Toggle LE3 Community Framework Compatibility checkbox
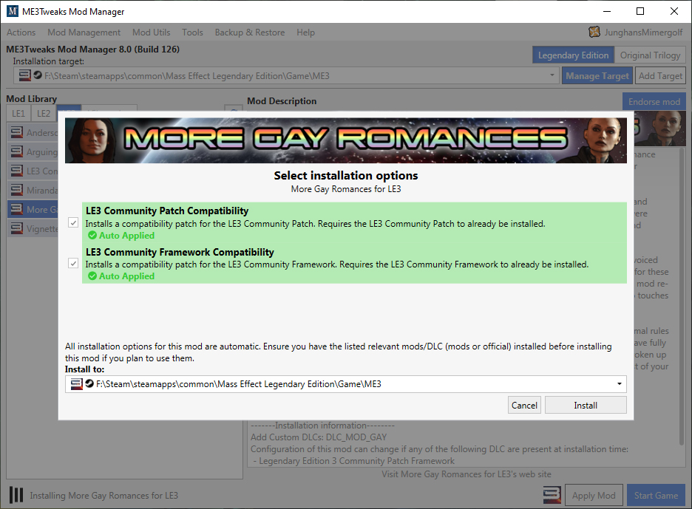 point(73,263)
